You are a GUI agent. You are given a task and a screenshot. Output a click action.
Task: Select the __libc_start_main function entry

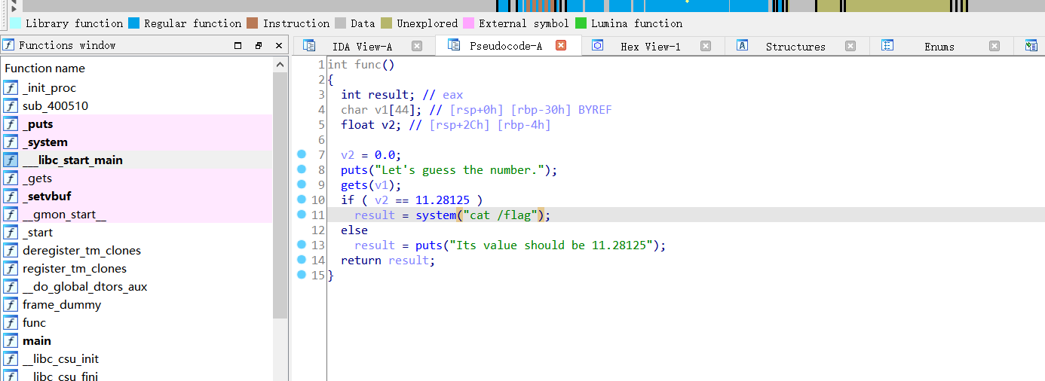click(x=136, y=160)
